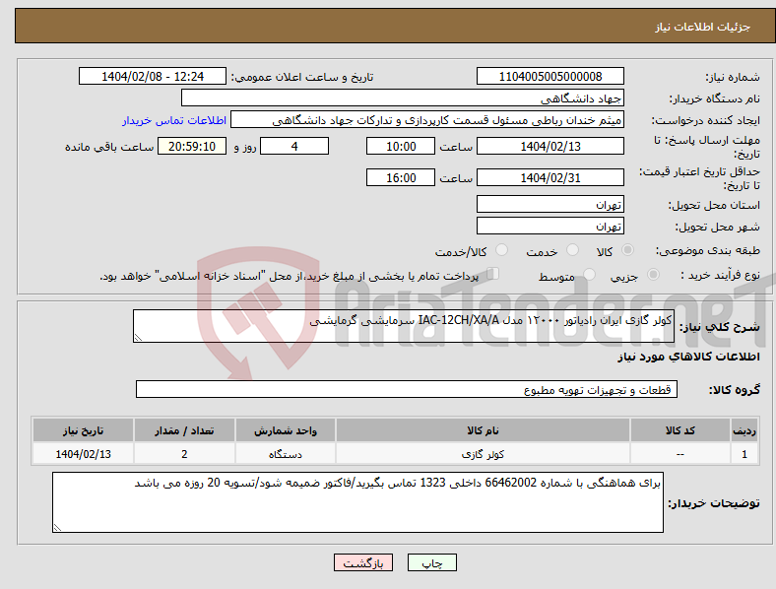Open the اطلاعات تماس خریدار link
This screenshot has width=776, height=589.
pos(174,120)
